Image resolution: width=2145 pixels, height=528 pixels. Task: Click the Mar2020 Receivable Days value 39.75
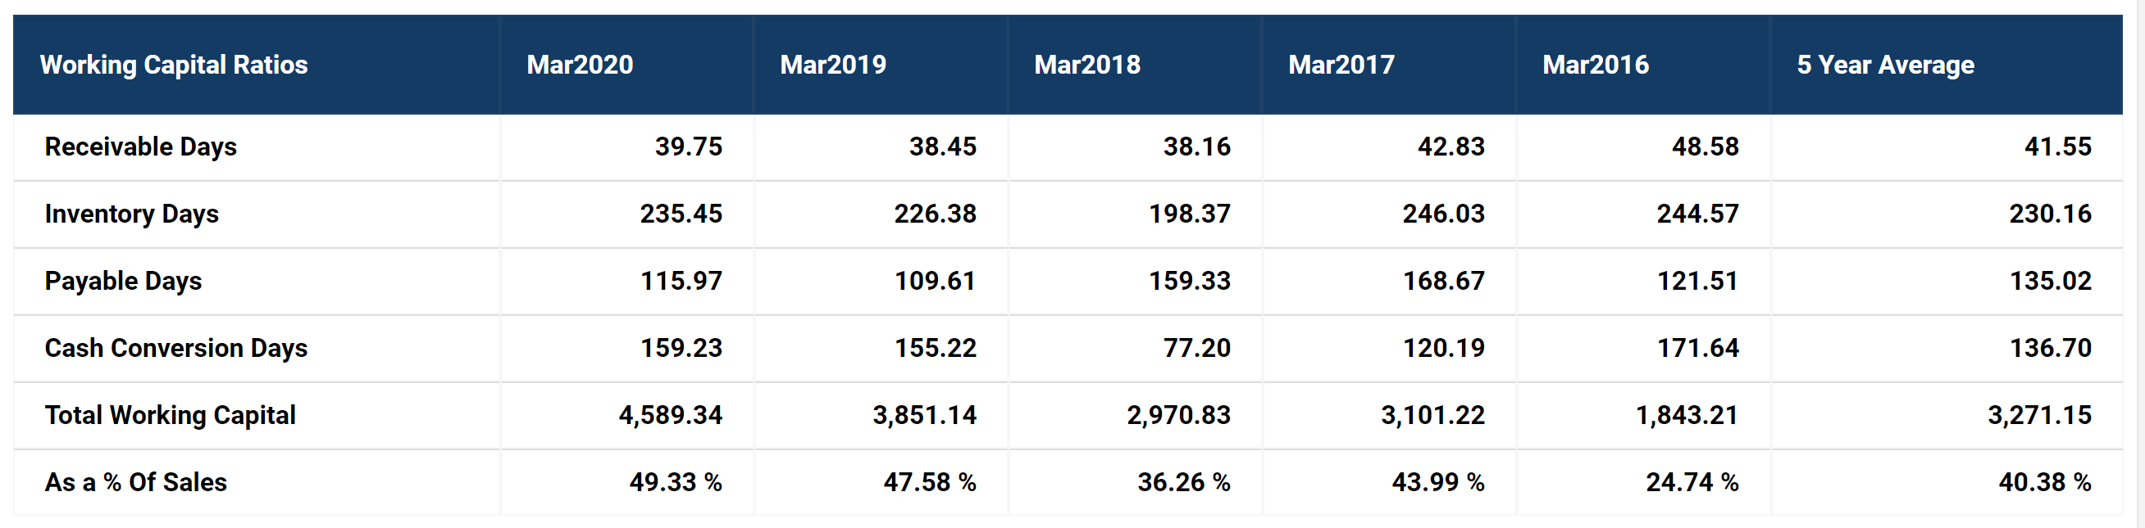click(688, 147)
